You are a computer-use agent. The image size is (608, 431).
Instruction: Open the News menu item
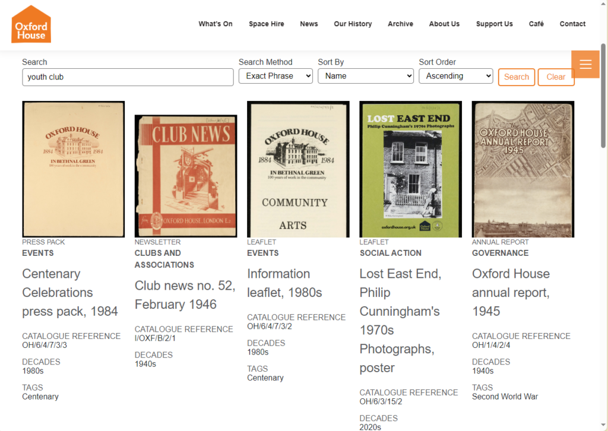(x=309, y=24)
